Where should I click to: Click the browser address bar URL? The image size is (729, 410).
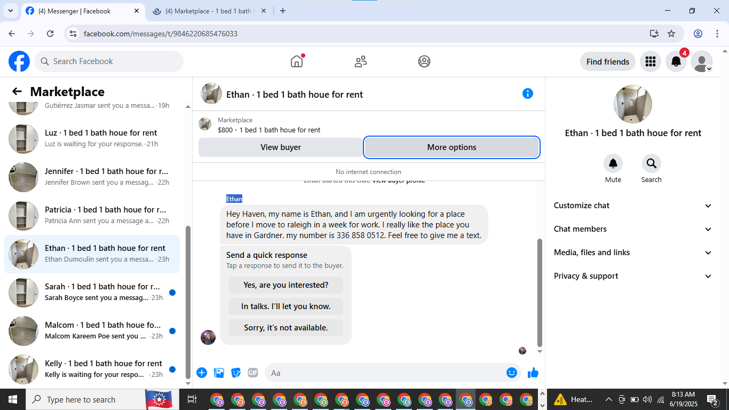click(x=161, y=34)
